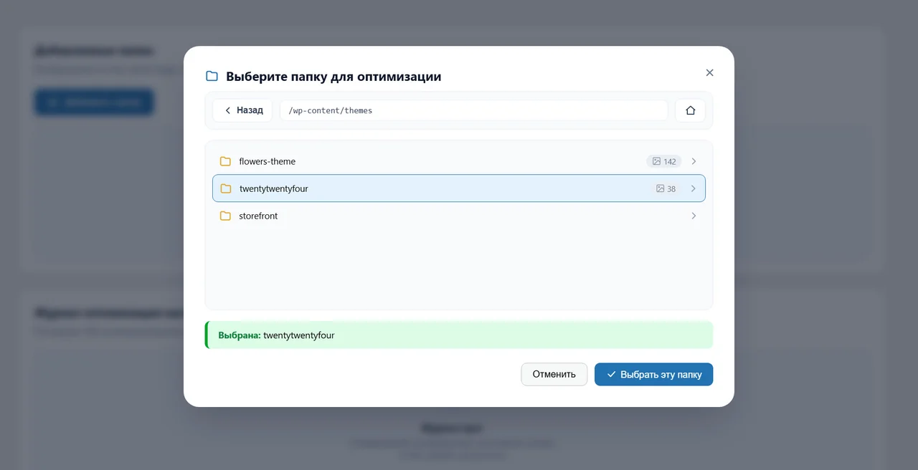Select the storefront folder row
Screen dimensions: 918x470
(459, 216)
